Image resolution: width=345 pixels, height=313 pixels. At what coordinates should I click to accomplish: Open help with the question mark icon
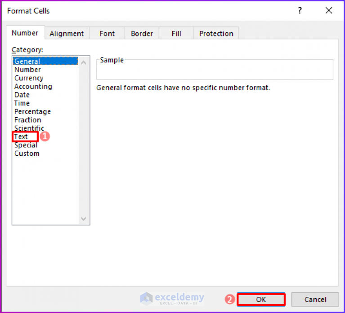tap(300, 10)
